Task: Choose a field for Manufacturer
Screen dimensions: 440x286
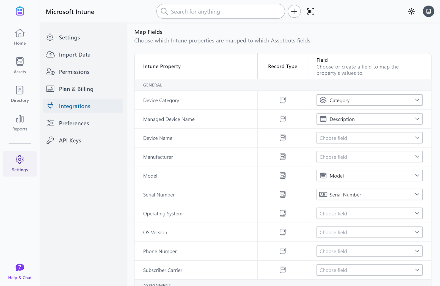Action: (x=369, y=157)
